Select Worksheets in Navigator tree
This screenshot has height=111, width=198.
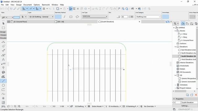[x=184, y=66]
